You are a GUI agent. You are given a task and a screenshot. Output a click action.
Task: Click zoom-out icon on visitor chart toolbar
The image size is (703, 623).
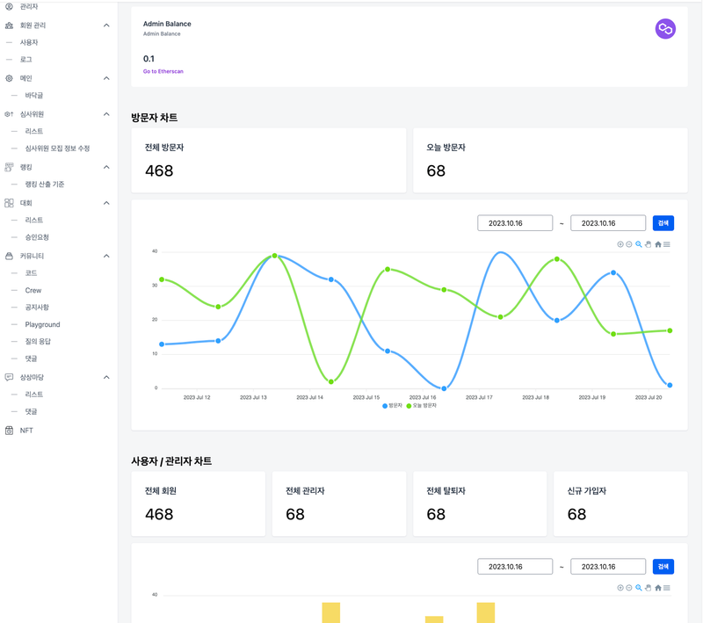pos(629,244)
